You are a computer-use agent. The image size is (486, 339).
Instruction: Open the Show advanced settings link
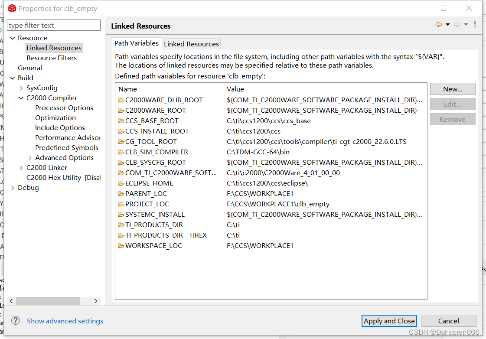[65, 321]
